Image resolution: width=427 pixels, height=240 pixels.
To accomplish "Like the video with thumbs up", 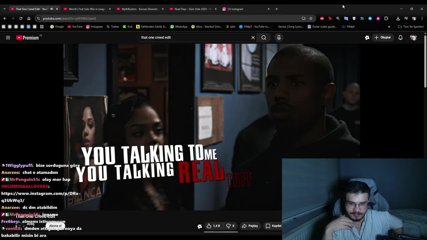I will [213, 226].
